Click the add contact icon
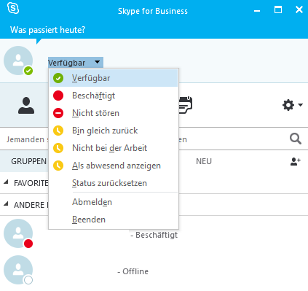The width and height of the screenshot is (308, 291). pos(296,161)
